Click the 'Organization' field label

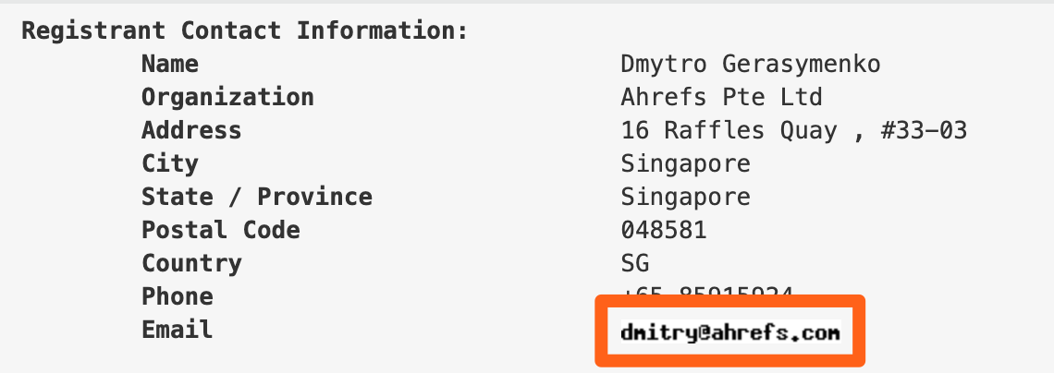click(227, 97)
